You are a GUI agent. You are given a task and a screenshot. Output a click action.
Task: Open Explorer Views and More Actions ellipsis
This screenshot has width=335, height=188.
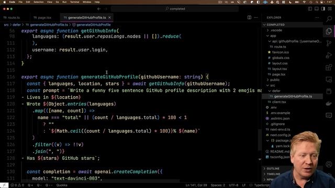click(x=317, y=17)
